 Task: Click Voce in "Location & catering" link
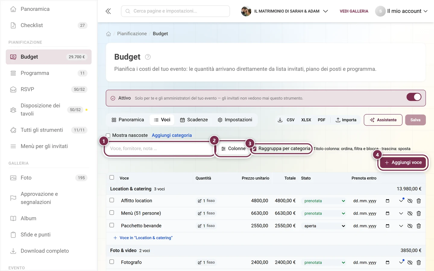point(143,238)
